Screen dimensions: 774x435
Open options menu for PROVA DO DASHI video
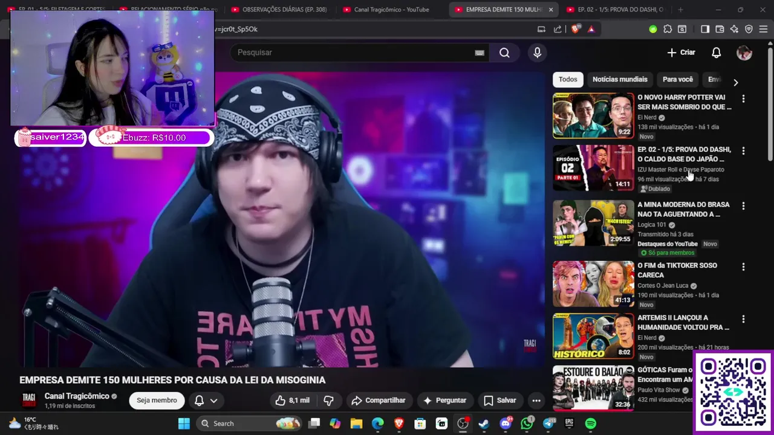coord(743,150)
